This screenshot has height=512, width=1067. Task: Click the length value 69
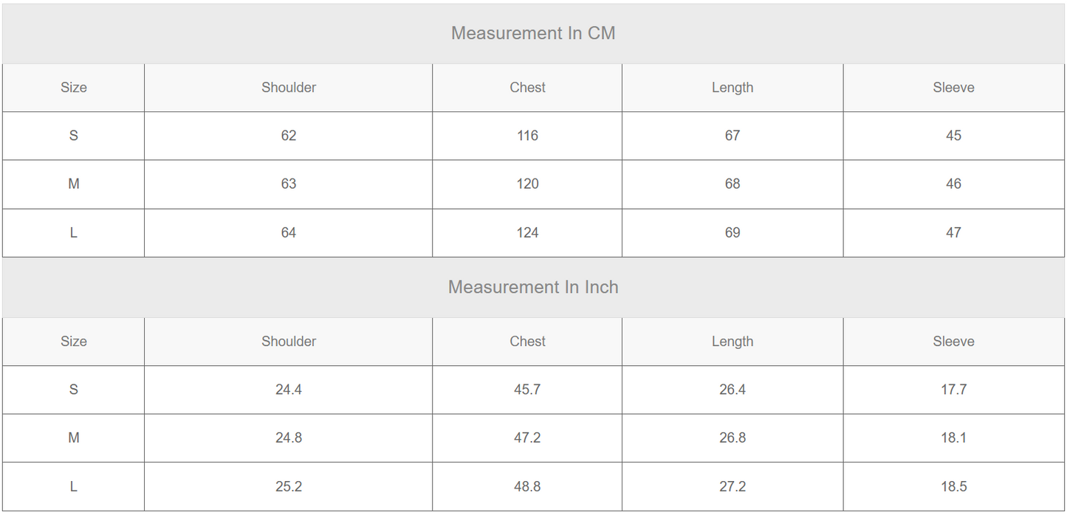(733, 233)
